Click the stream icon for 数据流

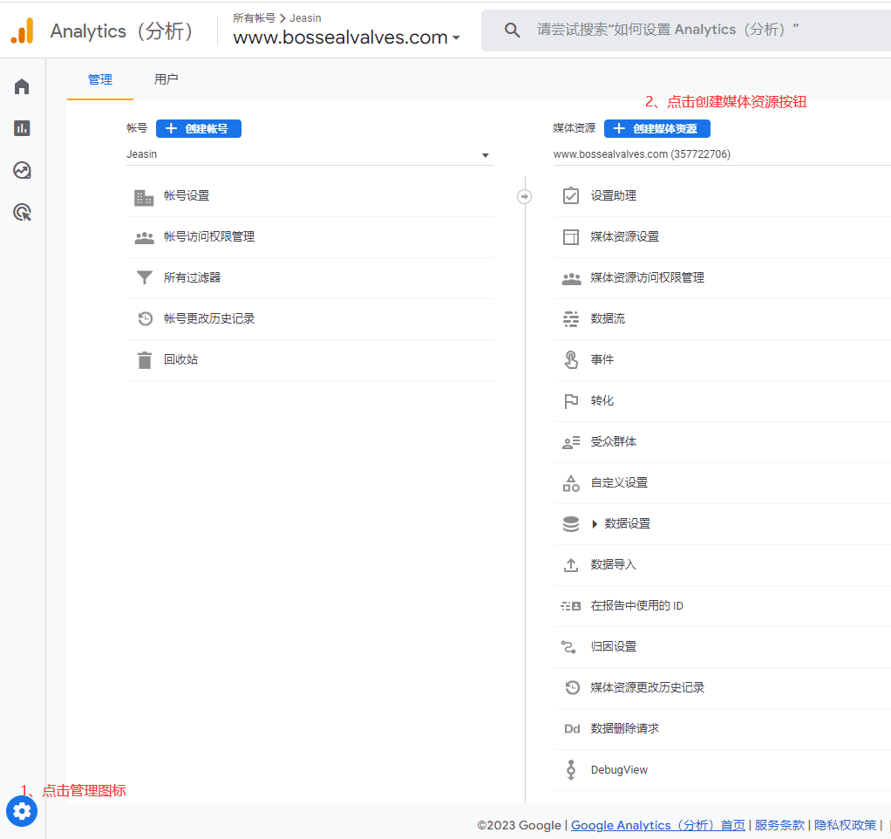click(570, 319)
